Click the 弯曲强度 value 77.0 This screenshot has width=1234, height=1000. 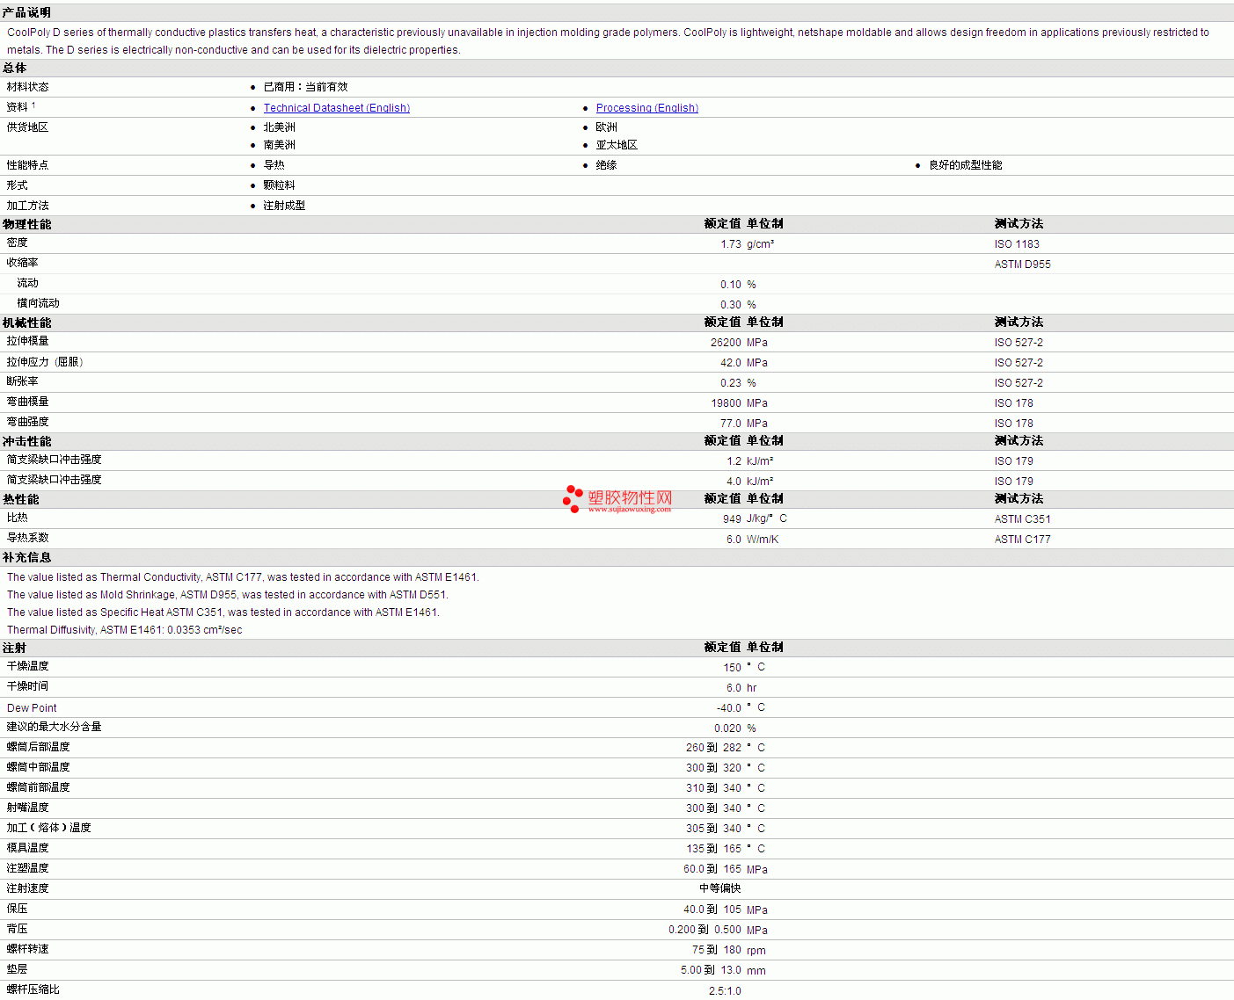(x=731, y=424)
